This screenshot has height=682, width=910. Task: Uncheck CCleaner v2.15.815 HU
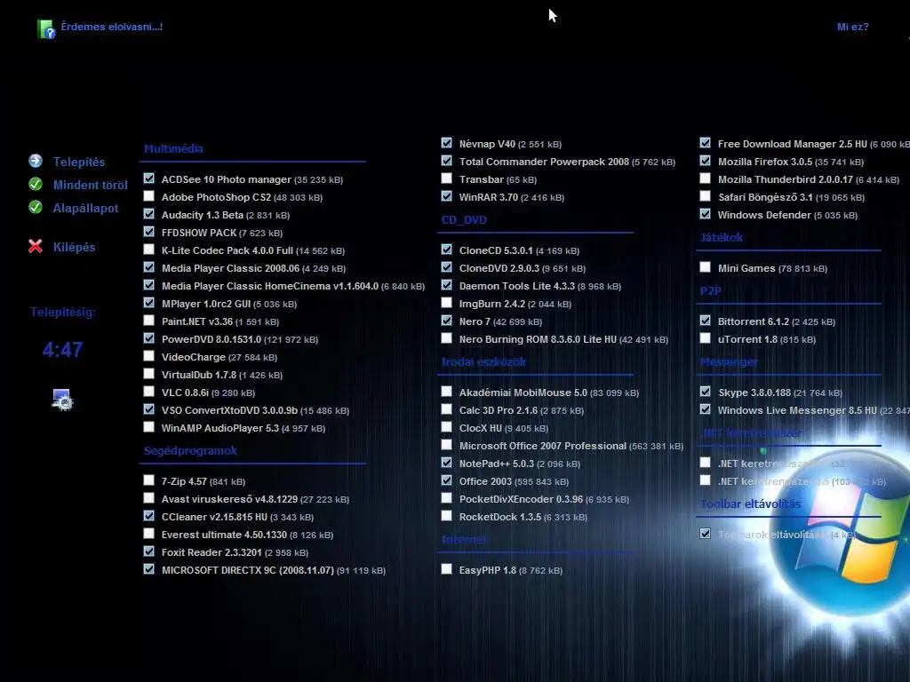[149, 516]
